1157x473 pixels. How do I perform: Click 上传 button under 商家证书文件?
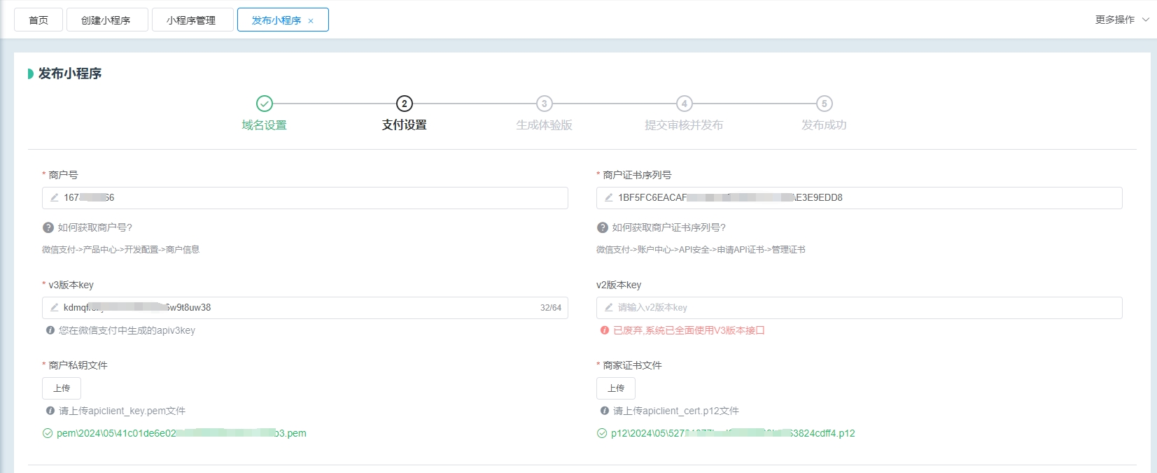(x=616, y=388)
